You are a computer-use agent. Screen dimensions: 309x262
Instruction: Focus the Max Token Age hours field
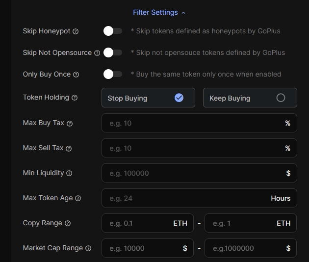tap(199, 198)
